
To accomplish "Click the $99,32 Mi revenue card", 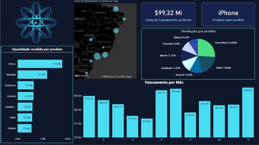I will (168, 14).
